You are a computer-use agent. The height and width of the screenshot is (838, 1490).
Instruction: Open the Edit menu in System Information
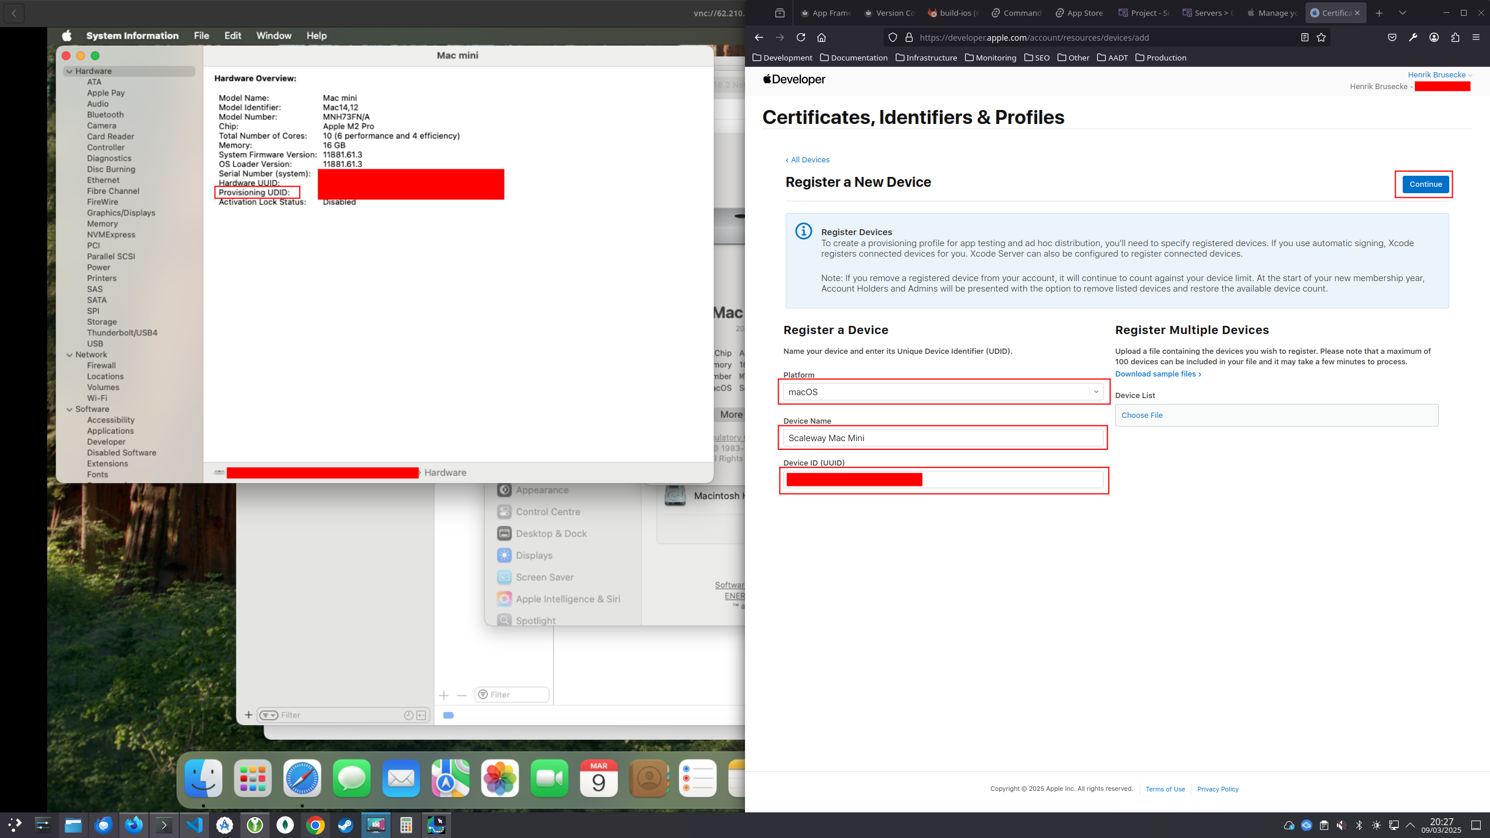click(233, 35)
